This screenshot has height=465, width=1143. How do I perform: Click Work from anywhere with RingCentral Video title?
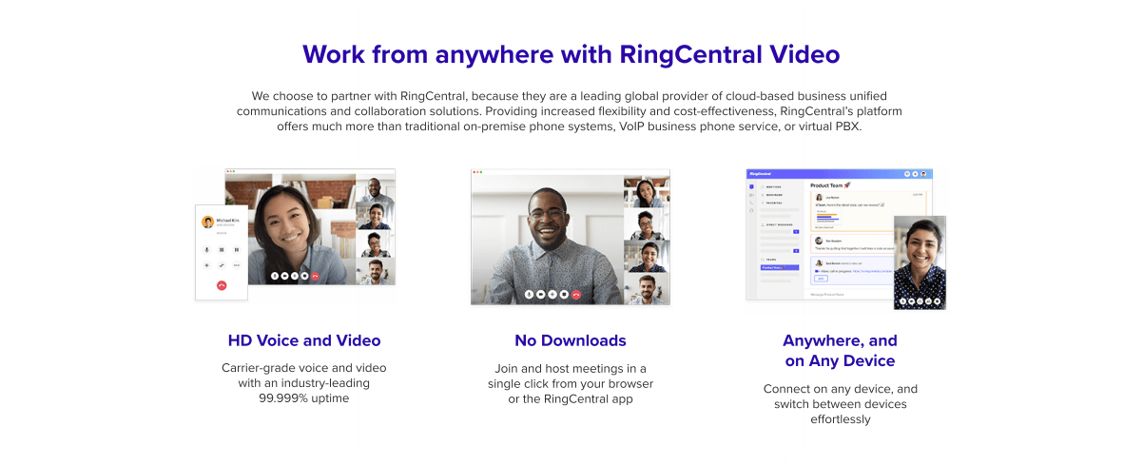(x=571, y=54)
